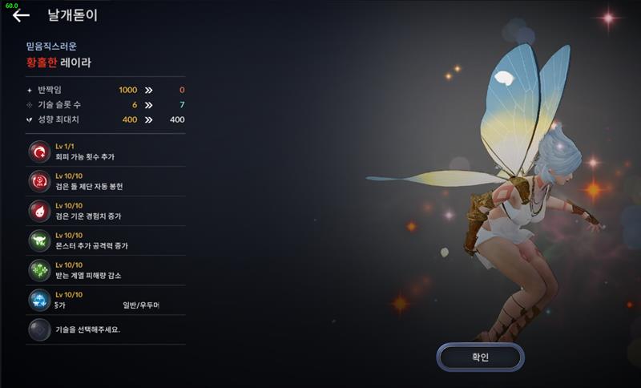Click the 반짝임 double-chevron arrow
This screenshot has height=388, width=641.
coord(149,90)
